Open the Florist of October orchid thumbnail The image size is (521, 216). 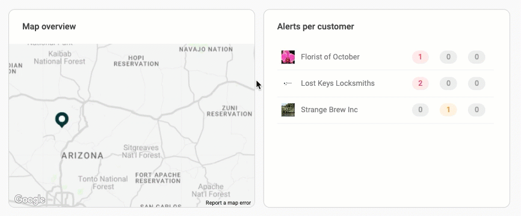point(288,57)
